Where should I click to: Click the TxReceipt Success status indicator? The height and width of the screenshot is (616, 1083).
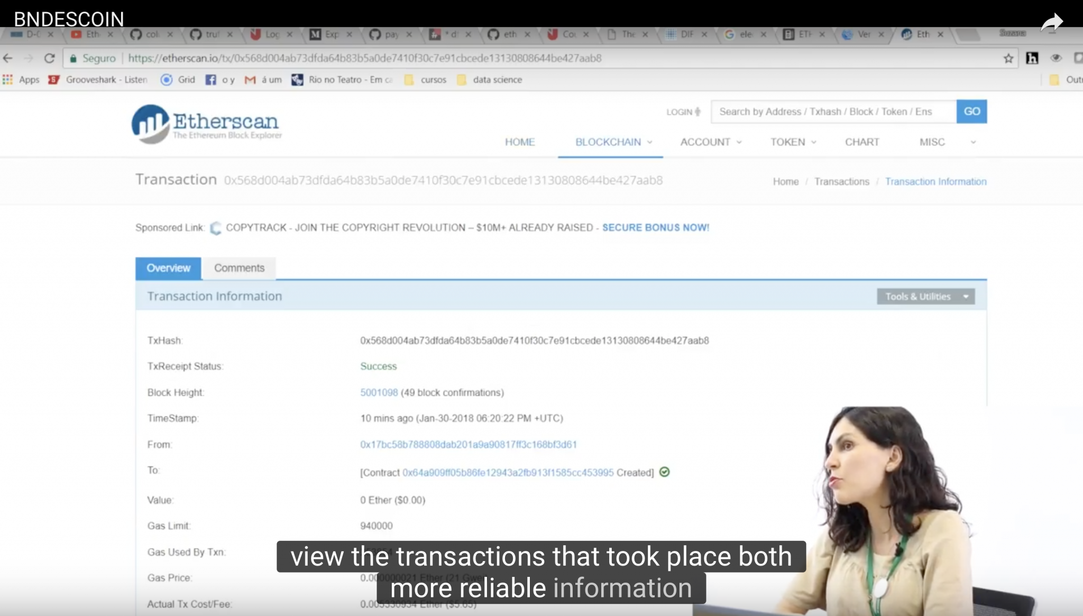[x=379, y=366]
